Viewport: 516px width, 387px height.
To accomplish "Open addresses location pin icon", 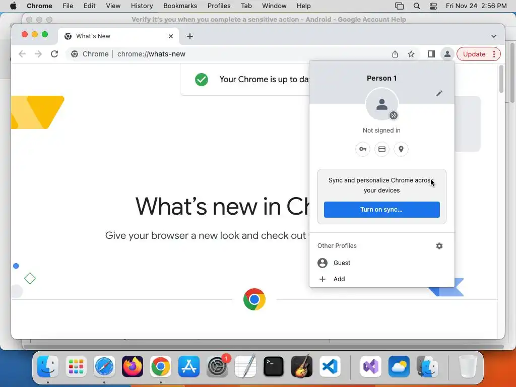I will click(x=401, y=149).
